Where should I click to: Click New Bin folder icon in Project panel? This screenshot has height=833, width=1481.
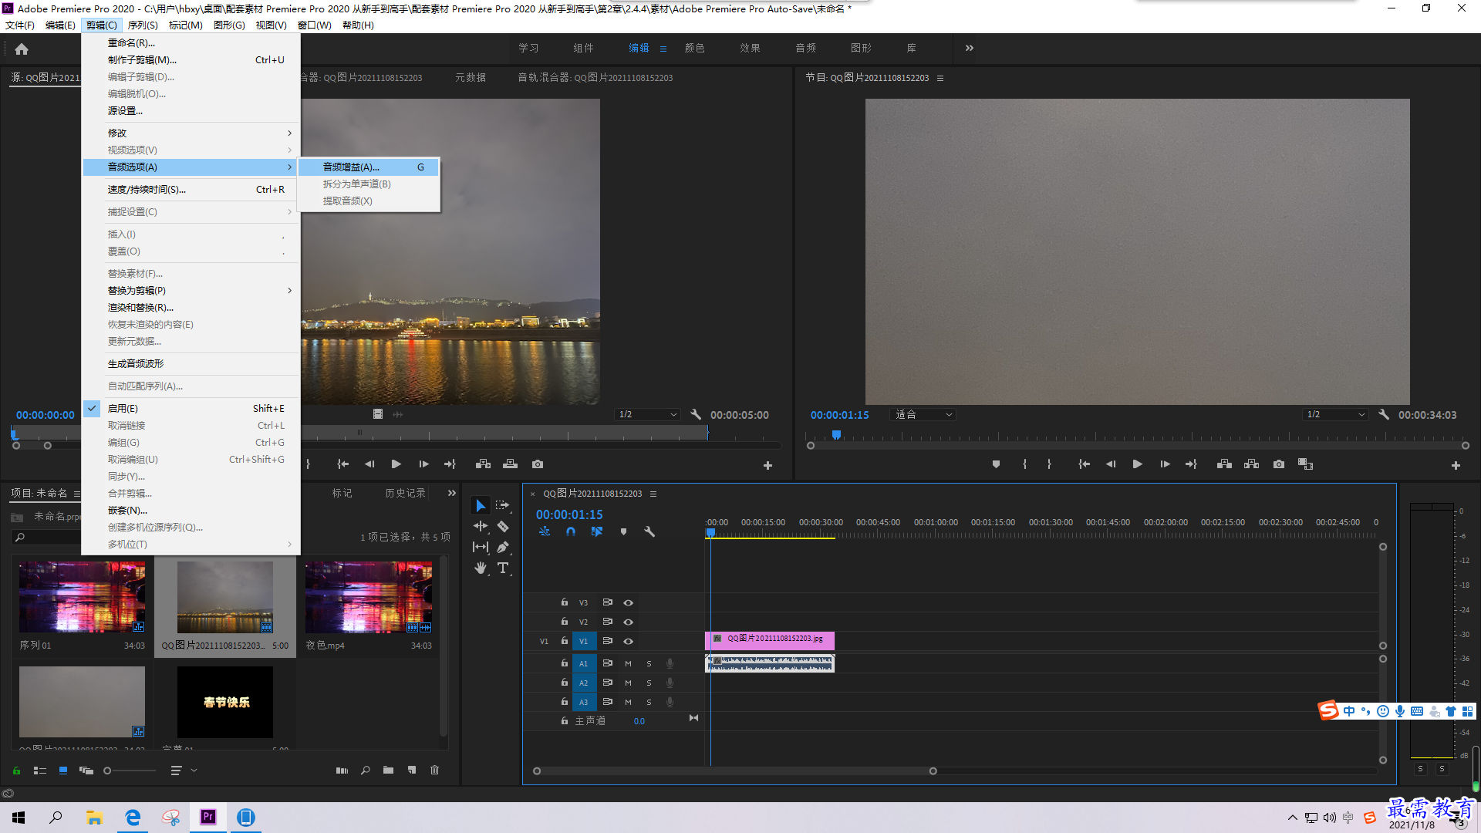click(388, 770)
